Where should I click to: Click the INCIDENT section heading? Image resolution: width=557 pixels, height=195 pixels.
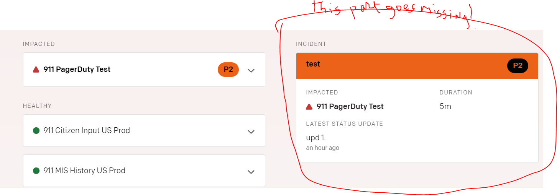point(311,44)
